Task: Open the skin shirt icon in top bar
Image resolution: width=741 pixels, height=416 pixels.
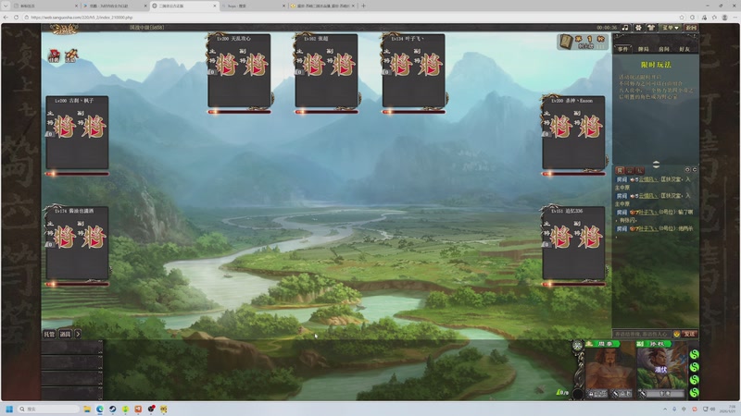Action: 651,28
